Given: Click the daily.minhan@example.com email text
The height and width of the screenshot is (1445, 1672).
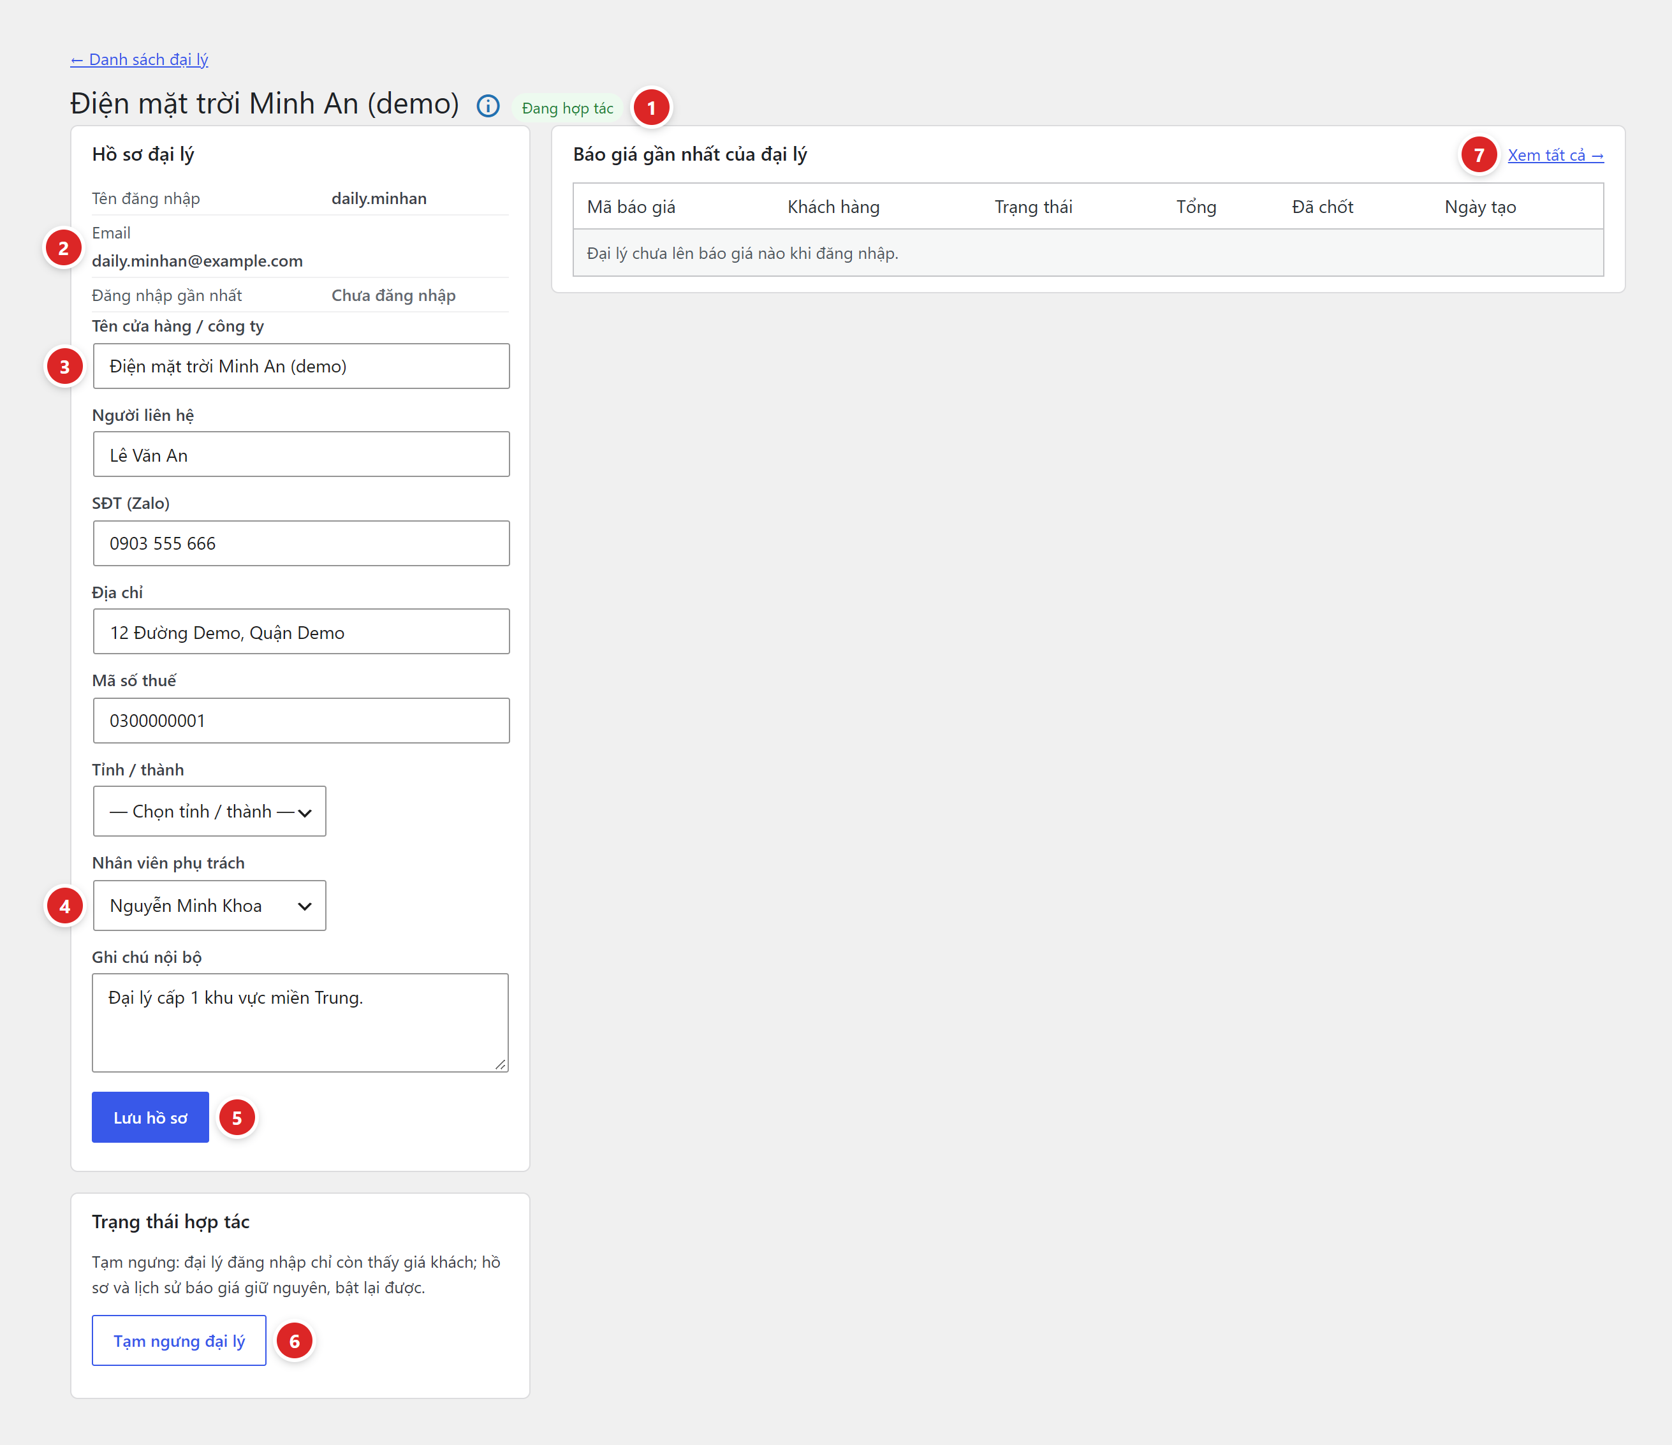Looking at the screenshot, I should pyautogui.click(x=198, y=261).
